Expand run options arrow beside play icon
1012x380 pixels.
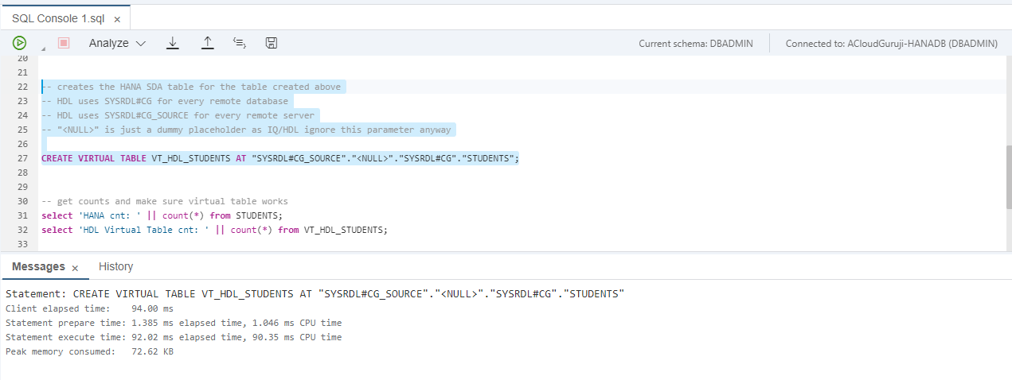point(42,49)
